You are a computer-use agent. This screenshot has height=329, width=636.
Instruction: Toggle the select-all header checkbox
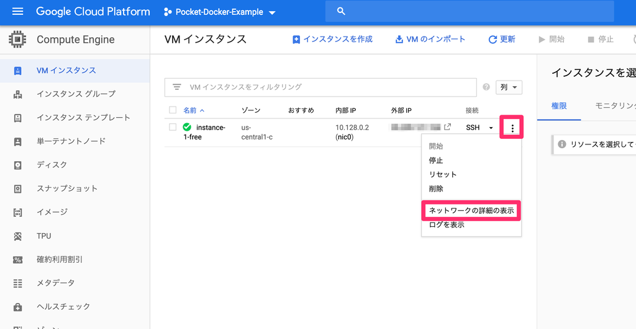click(x=173, y=110)
